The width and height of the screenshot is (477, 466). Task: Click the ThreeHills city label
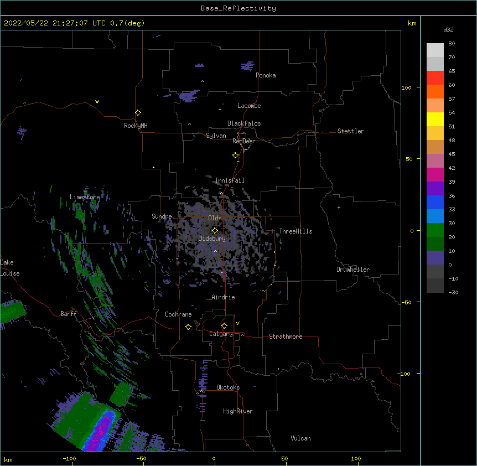pos(295,231)
